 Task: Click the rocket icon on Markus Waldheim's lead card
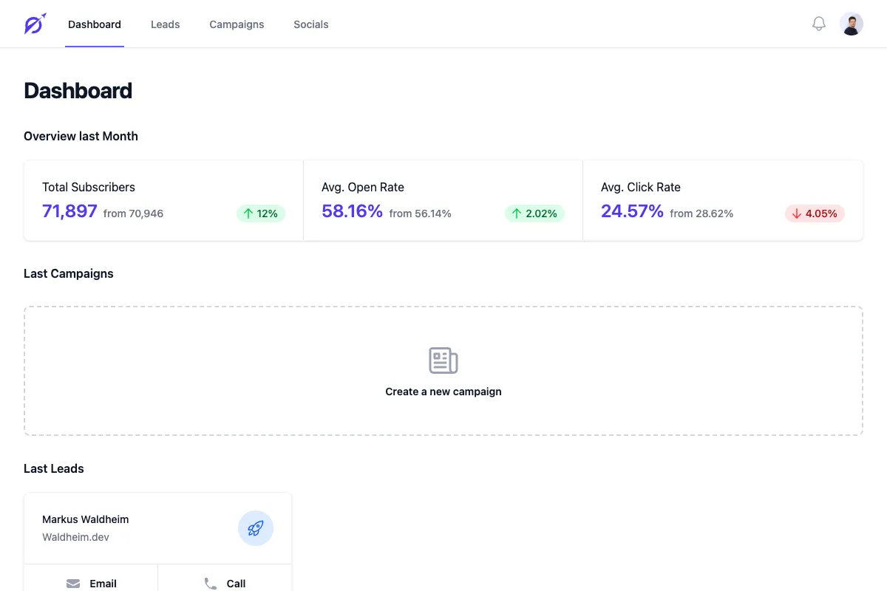[255, 527]
